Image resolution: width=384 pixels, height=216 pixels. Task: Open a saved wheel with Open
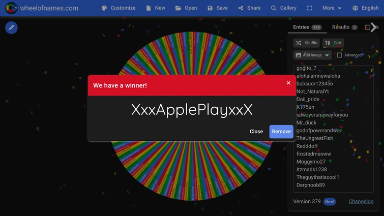pyautogui.click(x=186, y=8)
